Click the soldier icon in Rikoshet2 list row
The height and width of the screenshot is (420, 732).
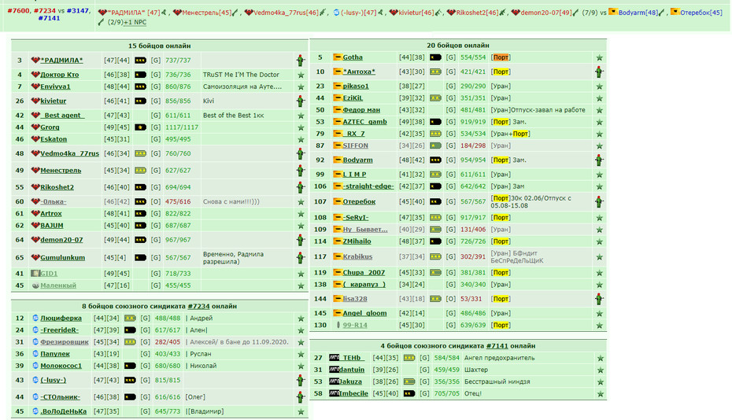coord(301,187)
